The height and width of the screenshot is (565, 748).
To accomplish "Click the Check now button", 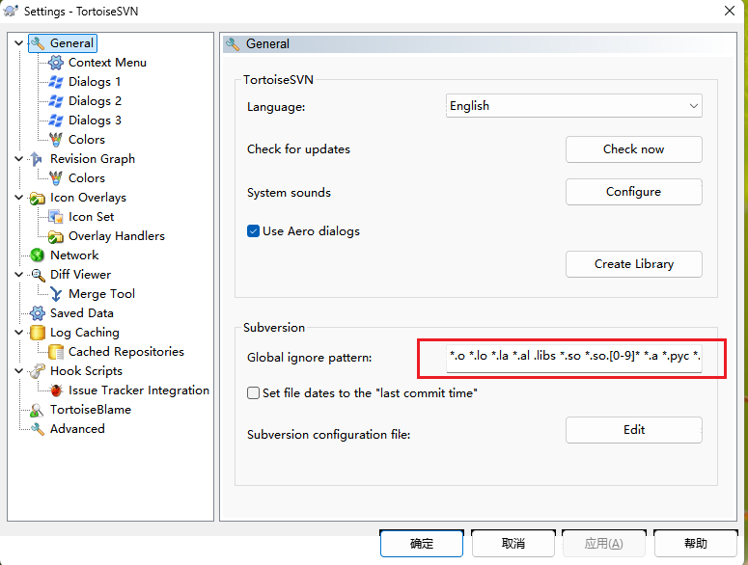I will 633,149.
